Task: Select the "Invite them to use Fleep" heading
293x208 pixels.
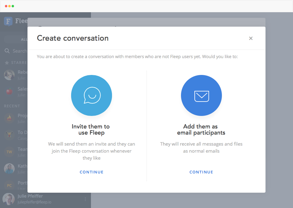Action: [91, 130]
